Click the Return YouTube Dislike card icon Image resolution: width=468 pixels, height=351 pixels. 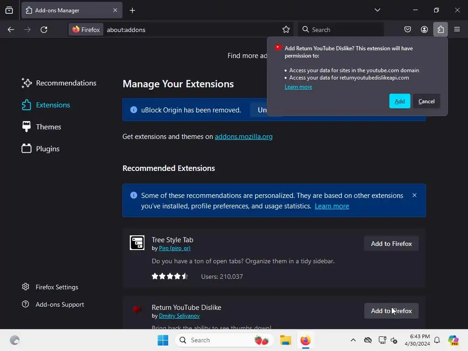(x=137, y=309)
